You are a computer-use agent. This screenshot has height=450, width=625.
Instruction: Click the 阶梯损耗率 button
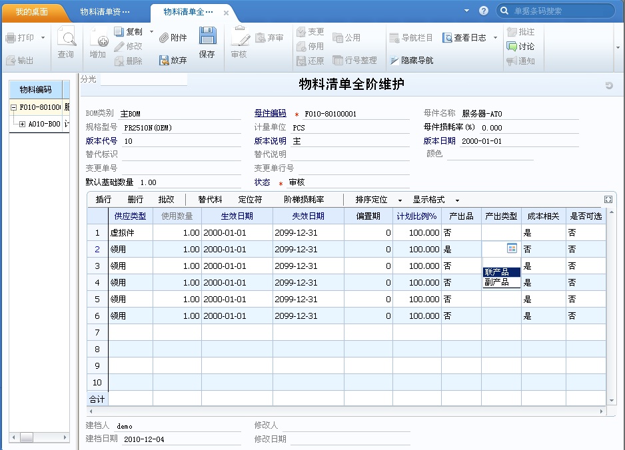304,200
